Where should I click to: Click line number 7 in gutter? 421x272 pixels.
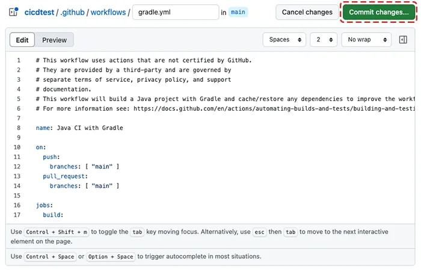(x=19, y=119)
